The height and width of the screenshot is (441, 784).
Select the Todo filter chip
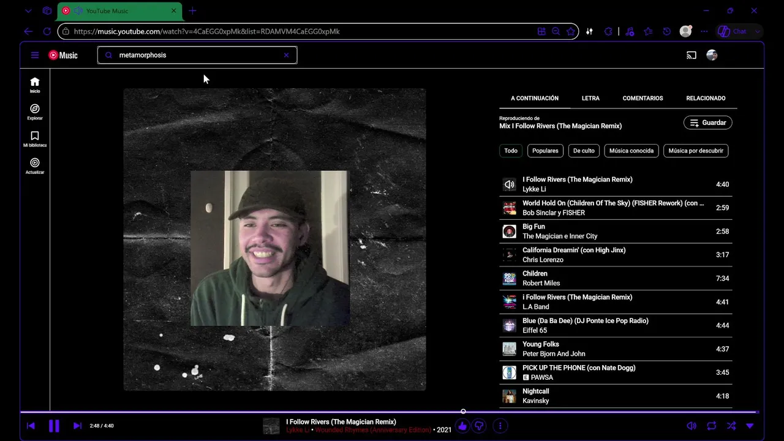tap(511, 151)
